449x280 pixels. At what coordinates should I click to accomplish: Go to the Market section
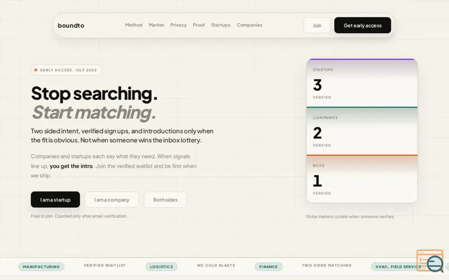coord(157,25)
